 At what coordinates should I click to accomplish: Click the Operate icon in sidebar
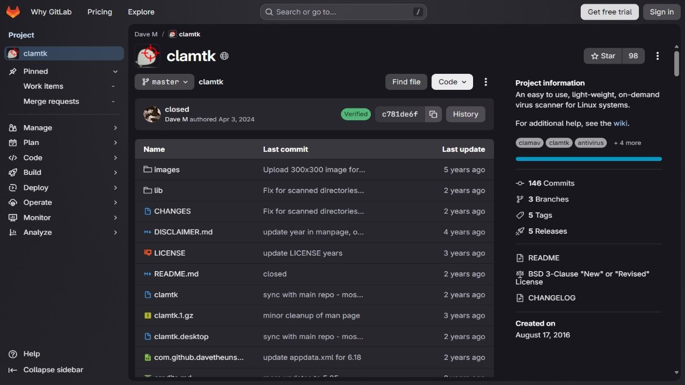[x=13, y=203]
